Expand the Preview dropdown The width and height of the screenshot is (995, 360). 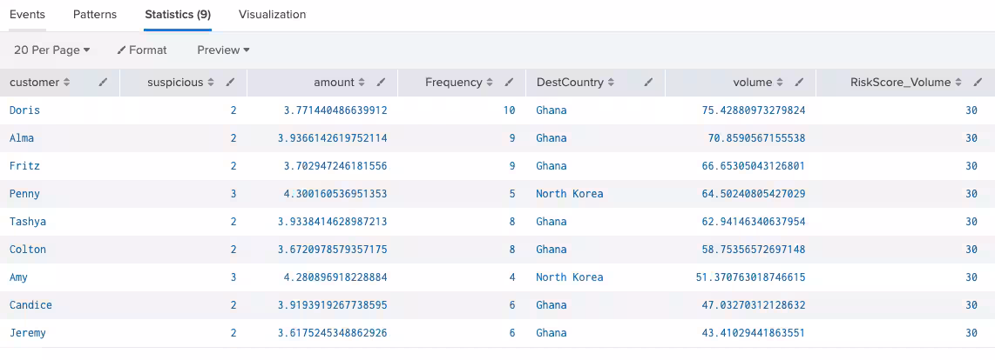223,50
